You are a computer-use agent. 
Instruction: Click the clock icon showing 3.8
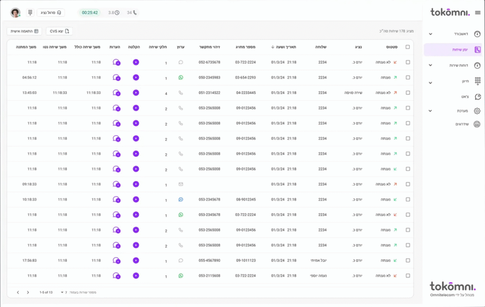[x=117, y=13]
